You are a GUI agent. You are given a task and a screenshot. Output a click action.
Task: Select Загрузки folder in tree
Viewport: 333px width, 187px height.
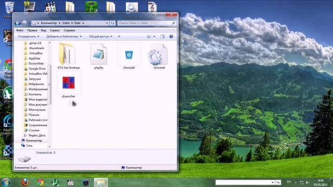pos(32,79)
